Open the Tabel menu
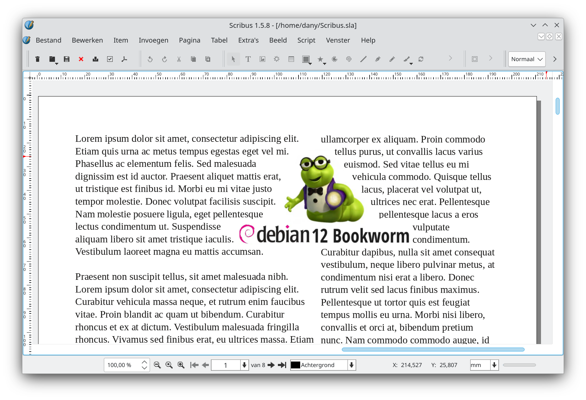The height and width of the screenshot is (400, 586). point(219,40)
